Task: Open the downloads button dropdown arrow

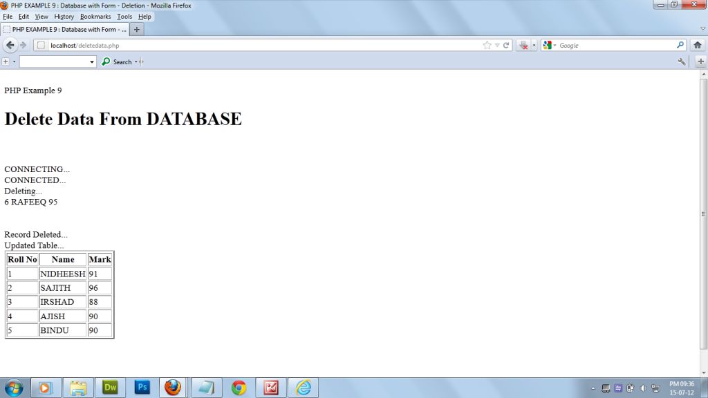Action: coord(534,45)
